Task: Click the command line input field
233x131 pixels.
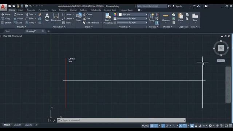Action: (123, 120)
